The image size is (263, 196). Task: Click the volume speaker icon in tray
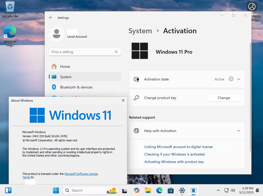[233, 190]
